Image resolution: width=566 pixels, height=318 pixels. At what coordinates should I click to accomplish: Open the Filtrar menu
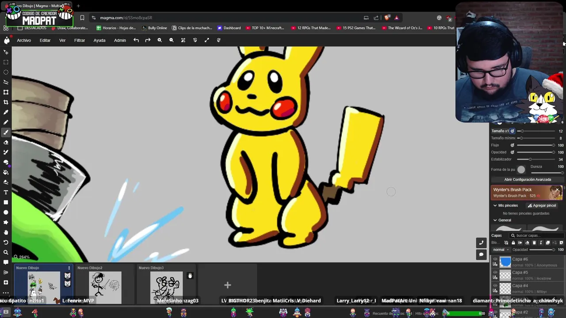(80, 40)
